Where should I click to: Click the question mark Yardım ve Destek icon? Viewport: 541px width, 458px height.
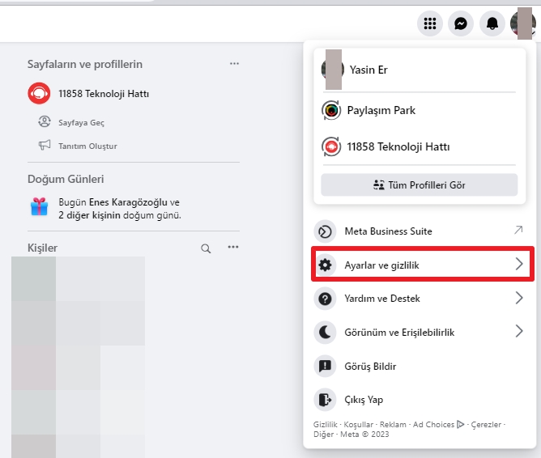pyautogui.click(x=325, y=299)
